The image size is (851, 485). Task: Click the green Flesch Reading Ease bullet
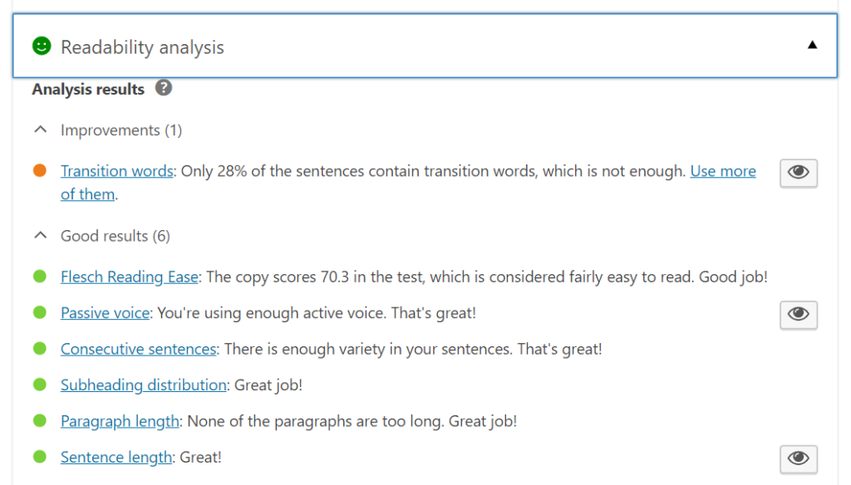39,277
